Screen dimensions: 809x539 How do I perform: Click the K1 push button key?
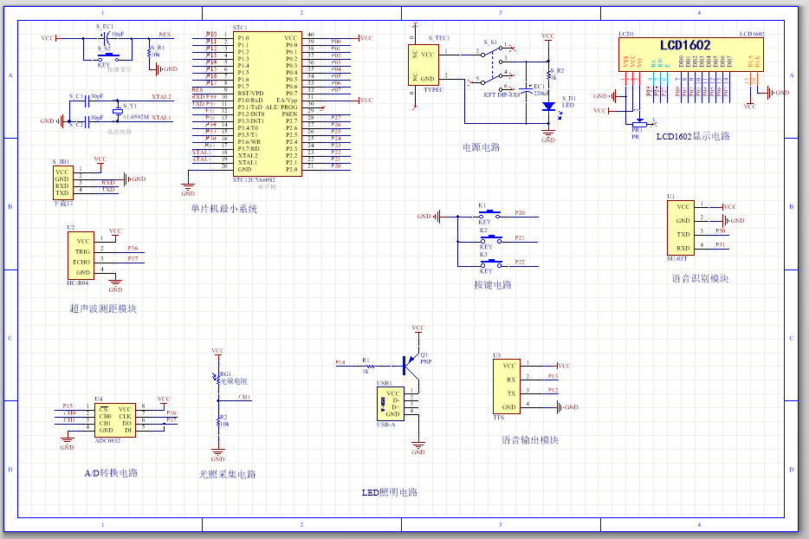(x=490, y=213)
